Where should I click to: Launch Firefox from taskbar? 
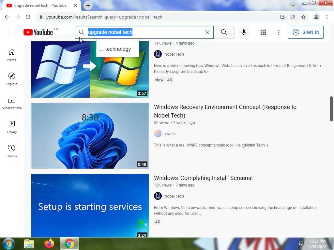pos(49,243)
